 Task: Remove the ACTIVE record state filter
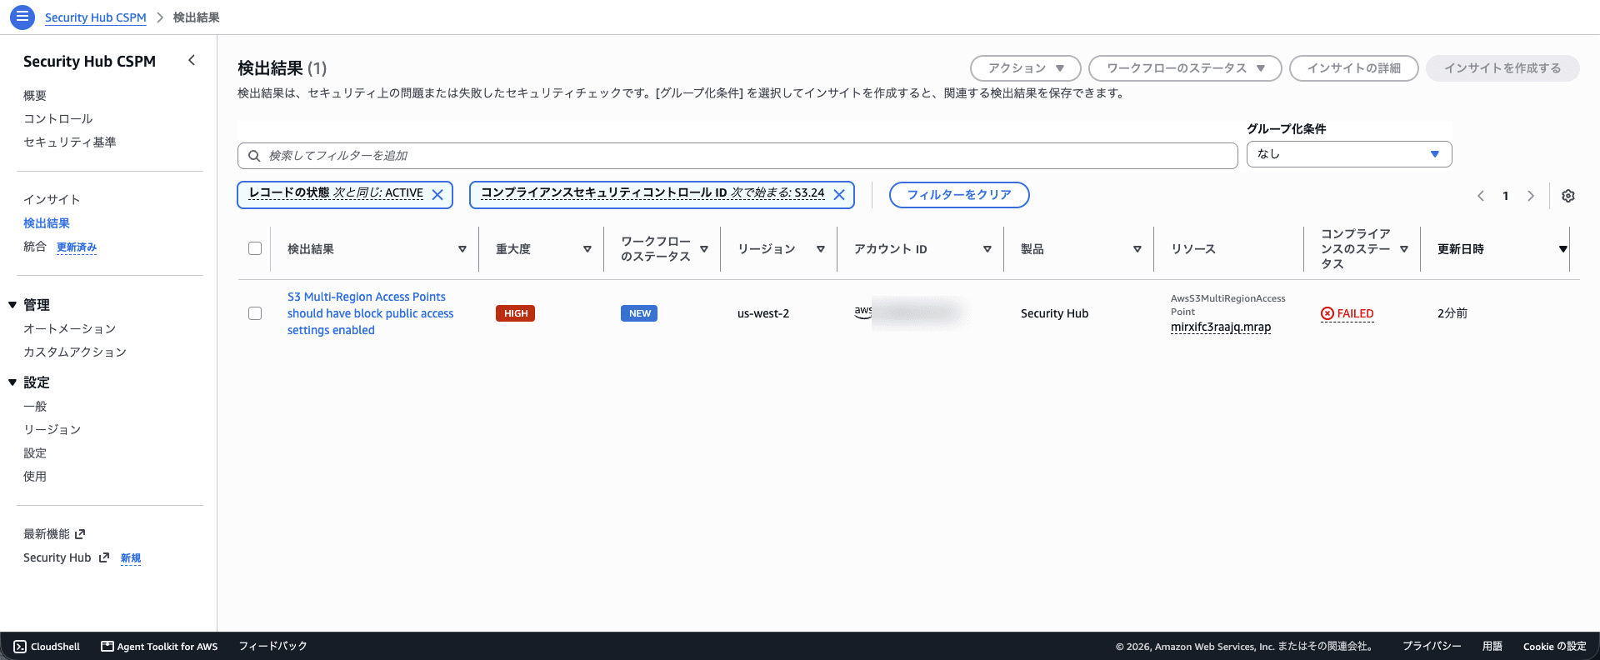tap(437, 194)
